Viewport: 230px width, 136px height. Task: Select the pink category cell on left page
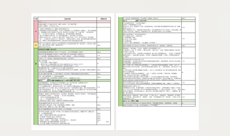[36, 31]
